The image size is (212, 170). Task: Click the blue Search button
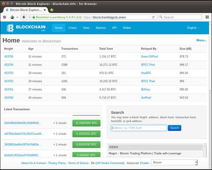(174, 128)
